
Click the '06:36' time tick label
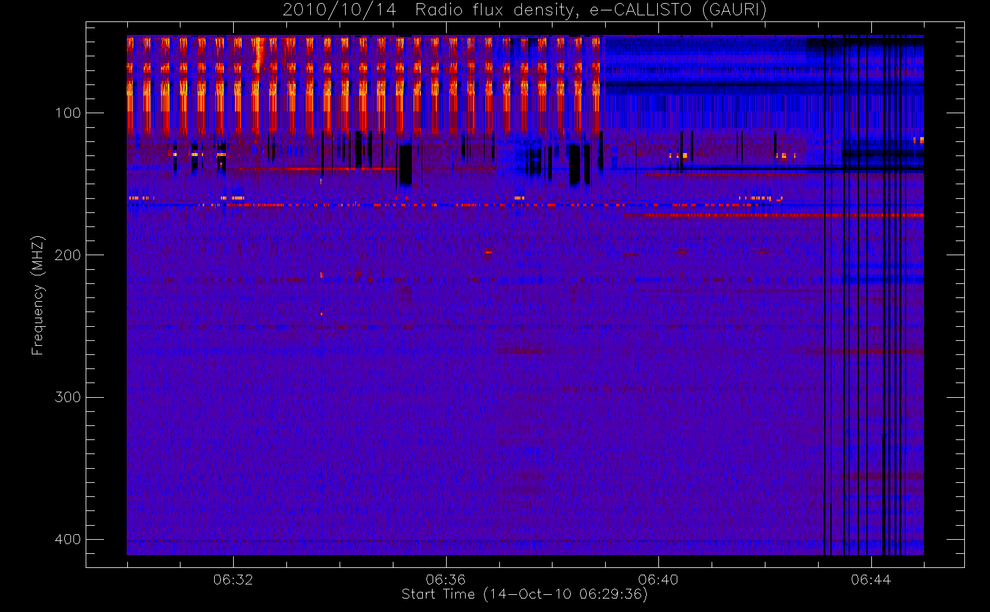[446, 580]
